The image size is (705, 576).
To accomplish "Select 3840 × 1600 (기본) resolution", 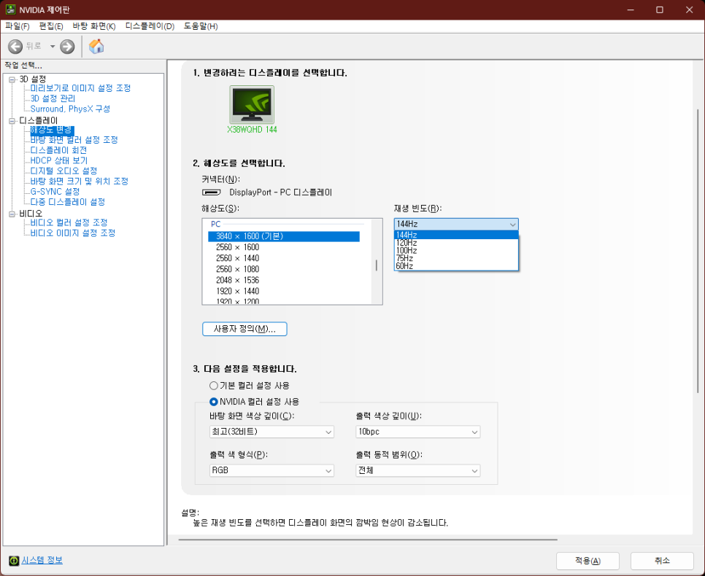I will tap(284, 236).
